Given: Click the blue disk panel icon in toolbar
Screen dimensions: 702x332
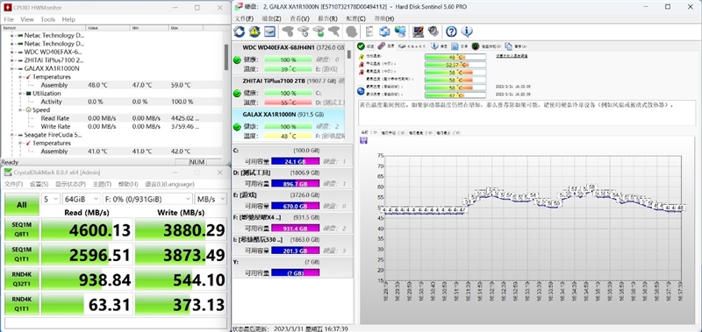Looking at the screenshot, I should click(x=269, y=32).
